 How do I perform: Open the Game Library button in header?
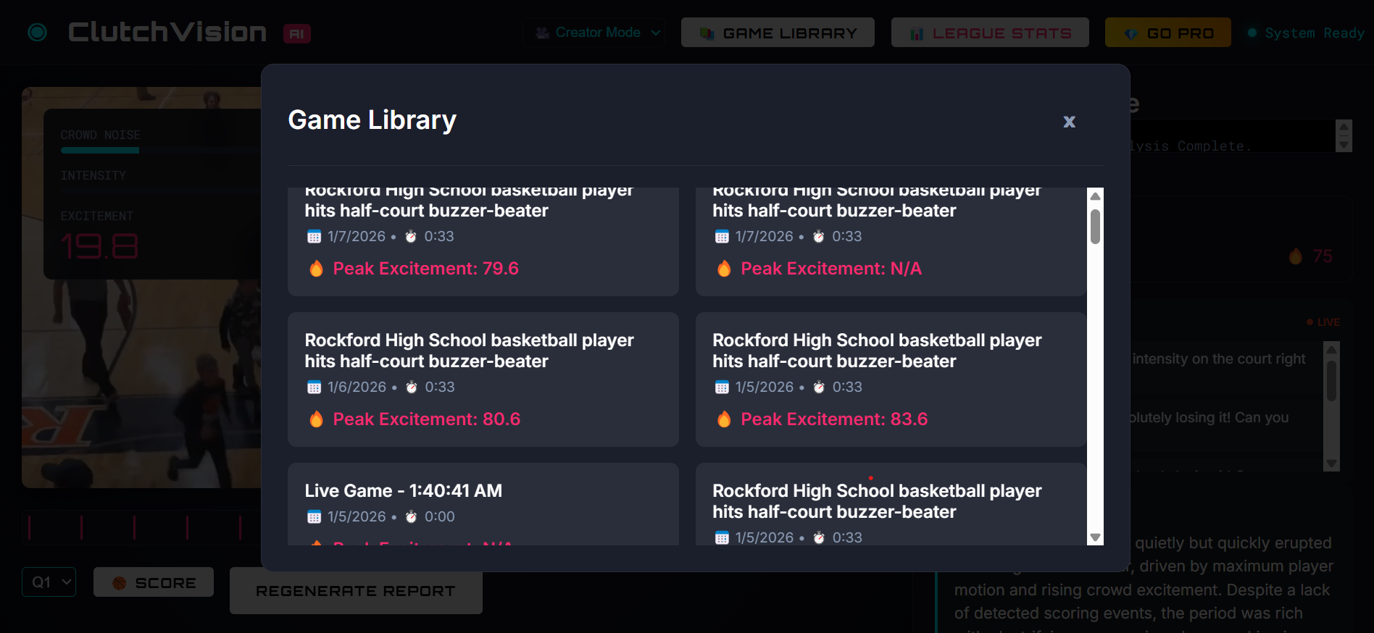coord(778,33)
